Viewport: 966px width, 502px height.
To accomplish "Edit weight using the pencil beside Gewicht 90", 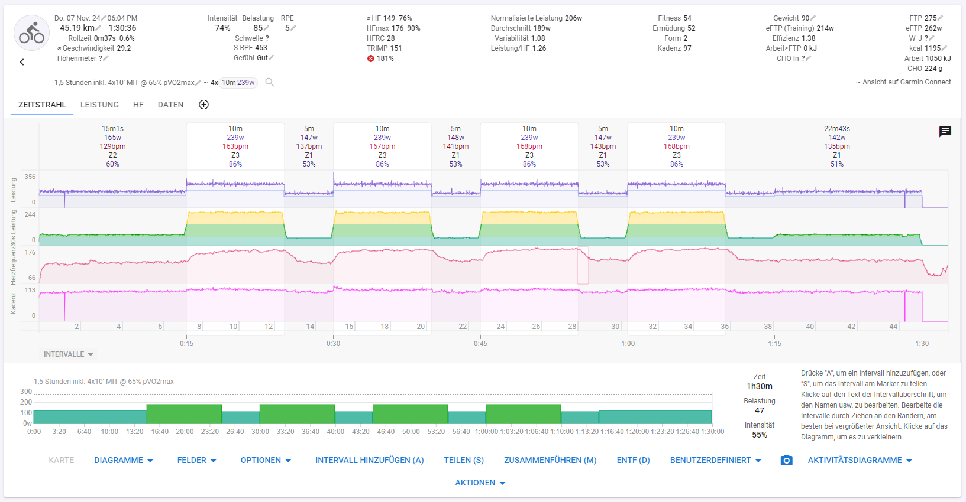I will (813, 18).
